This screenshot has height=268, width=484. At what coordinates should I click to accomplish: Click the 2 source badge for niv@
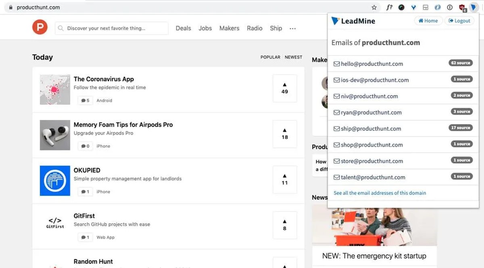pos(462,95)
